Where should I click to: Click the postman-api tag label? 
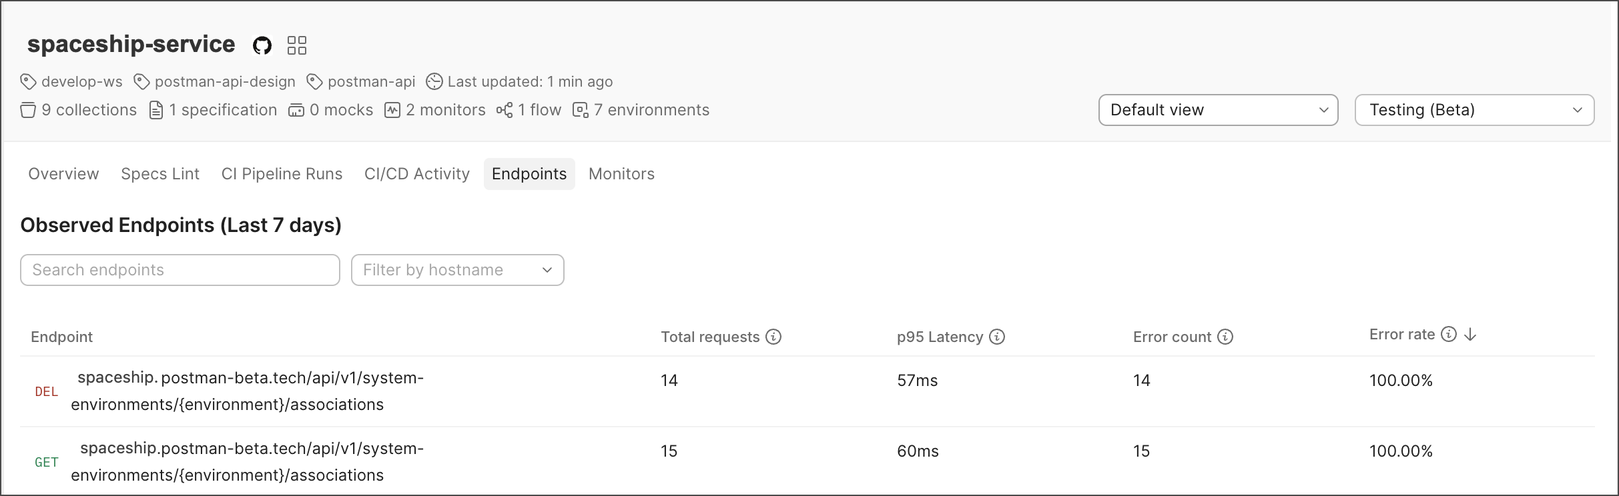tap(372, 82)
